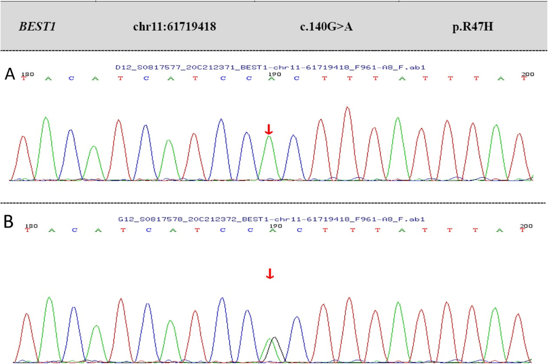Viewport: 548px width, 364px height.
Task: Click the BEST1 gene name cell
Action: (x=37, y=27)
